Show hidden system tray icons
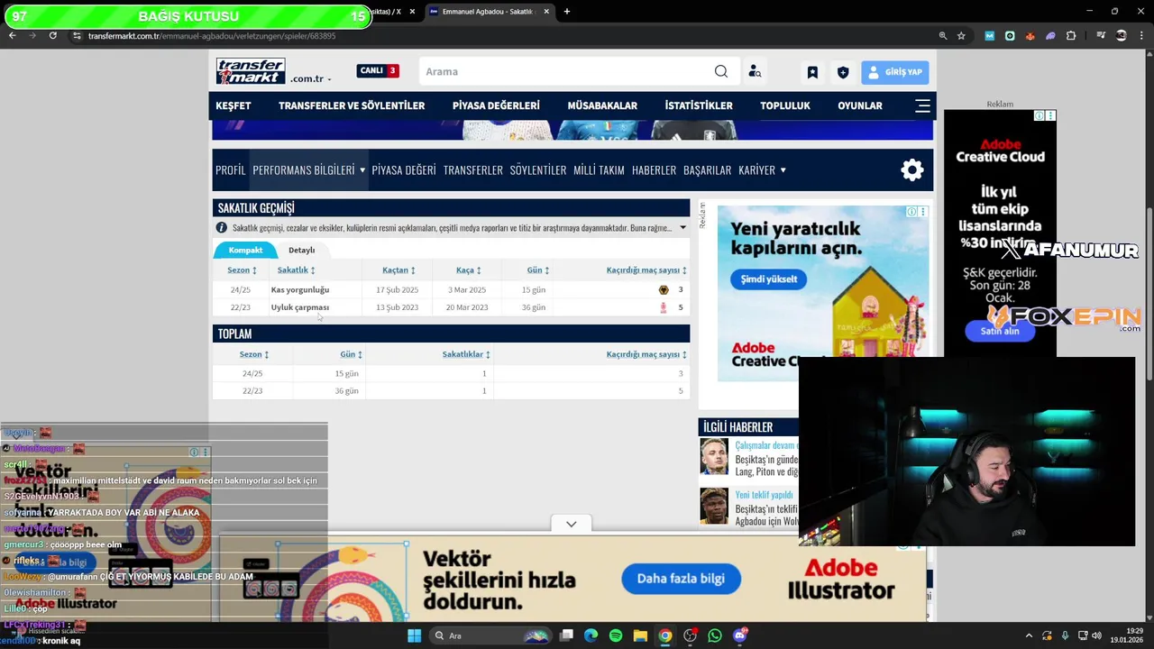The height and width of the screenshot is (649, 1154). pyautogui.click(x=1029, y=635)
